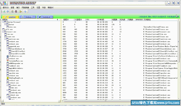Viewport: 181px width, 106px height.
Task: Click the red-brown circular toolbar icon
Action: [16, 11]
